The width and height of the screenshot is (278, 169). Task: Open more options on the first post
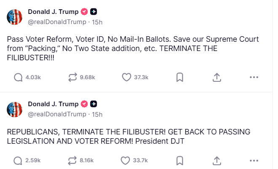[254, 77]
